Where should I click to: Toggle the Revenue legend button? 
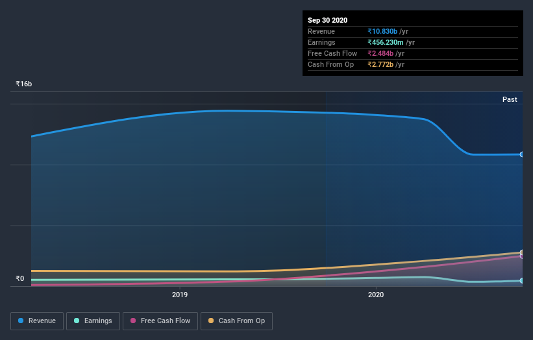(x=37, y=321)
